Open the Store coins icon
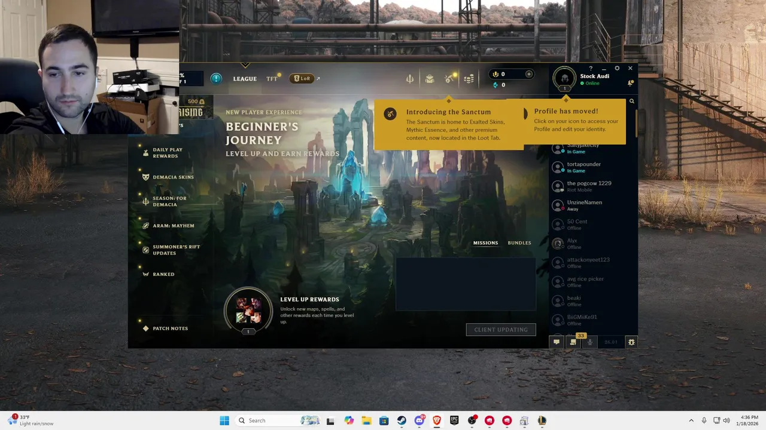Image resolution: width=766 pixels, height=430 pixels. click(x=469, y=79)
